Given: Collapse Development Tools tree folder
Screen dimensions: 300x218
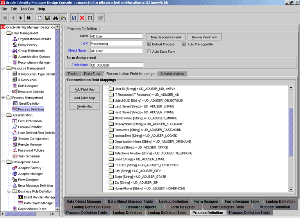Looking at the screenshot, I should (x=3, y=162).
